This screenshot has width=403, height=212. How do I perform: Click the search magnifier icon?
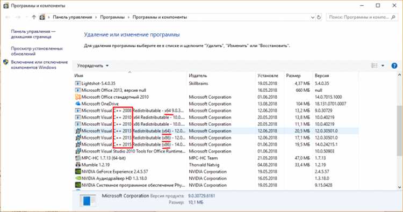pyautogui.click(x=393, y=17)
